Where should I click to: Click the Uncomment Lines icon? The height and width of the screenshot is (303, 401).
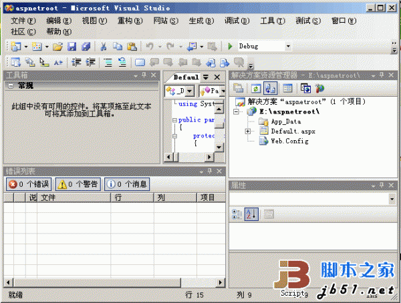(x=122, y=62)
